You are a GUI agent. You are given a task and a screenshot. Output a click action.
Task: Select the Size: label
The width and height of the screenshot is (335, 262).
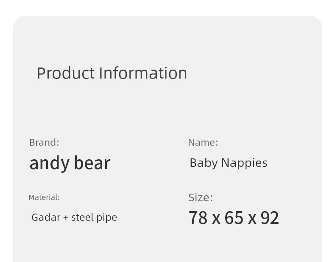(201, 197)
